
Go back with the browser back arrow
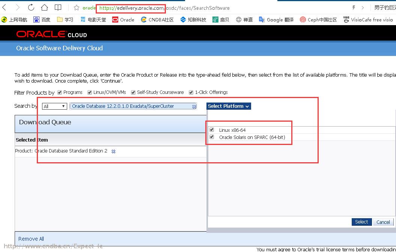click(x=4, y=8)
